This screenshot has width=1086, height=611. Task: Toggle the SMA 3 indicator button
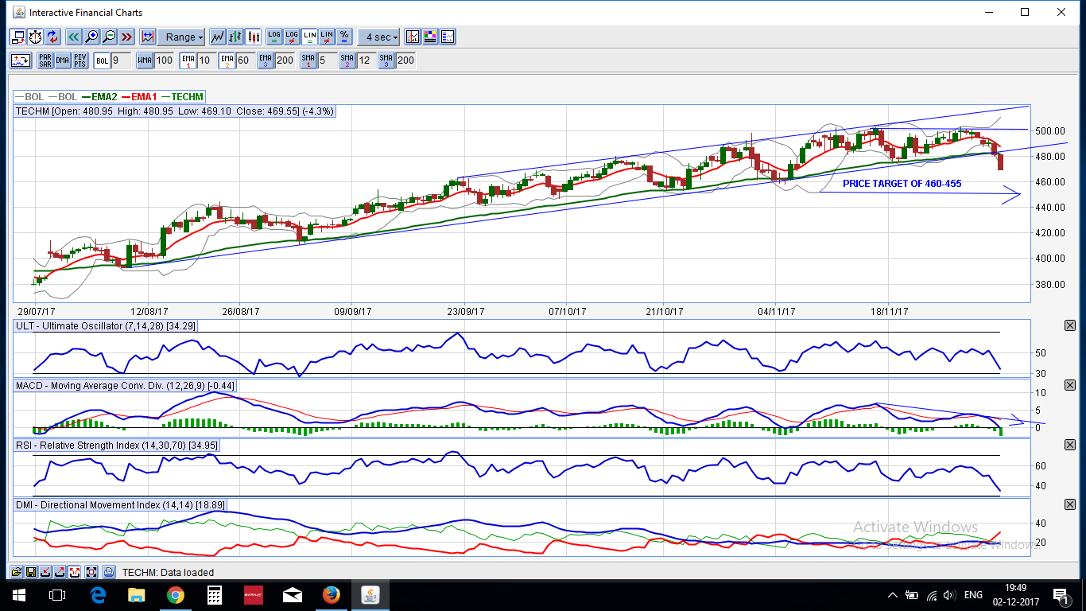coord(386,60)
